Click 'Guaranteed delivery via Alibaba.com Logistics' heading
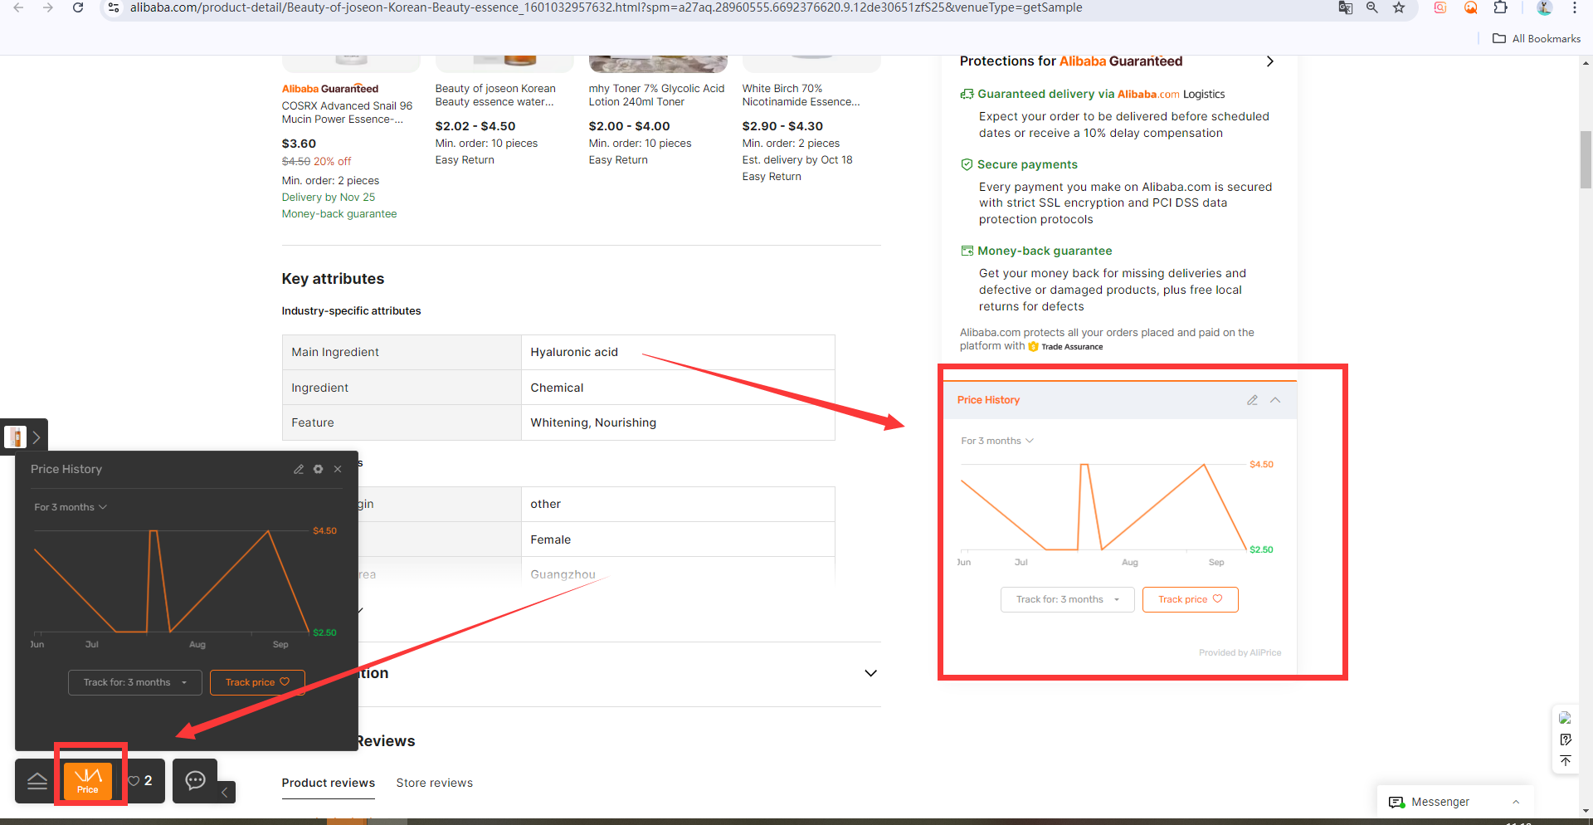The height and width of the screenshot is (825, 1593). point(1100,94)
